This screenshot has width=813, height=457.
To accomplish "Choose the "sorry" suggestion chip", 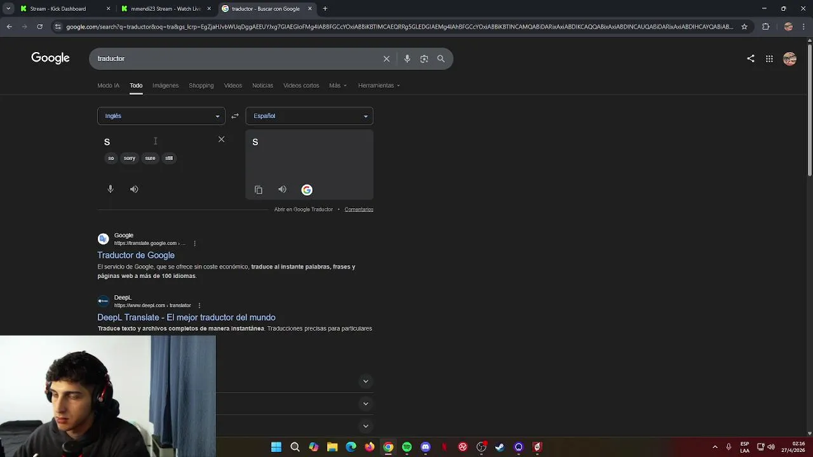I will coord(130,158).
